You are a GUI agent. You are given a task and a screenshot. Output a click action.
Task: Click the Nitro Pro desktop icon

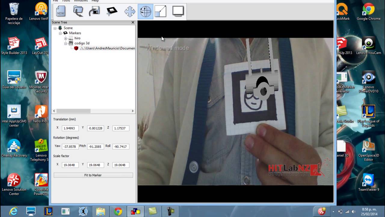coord(41,114)
